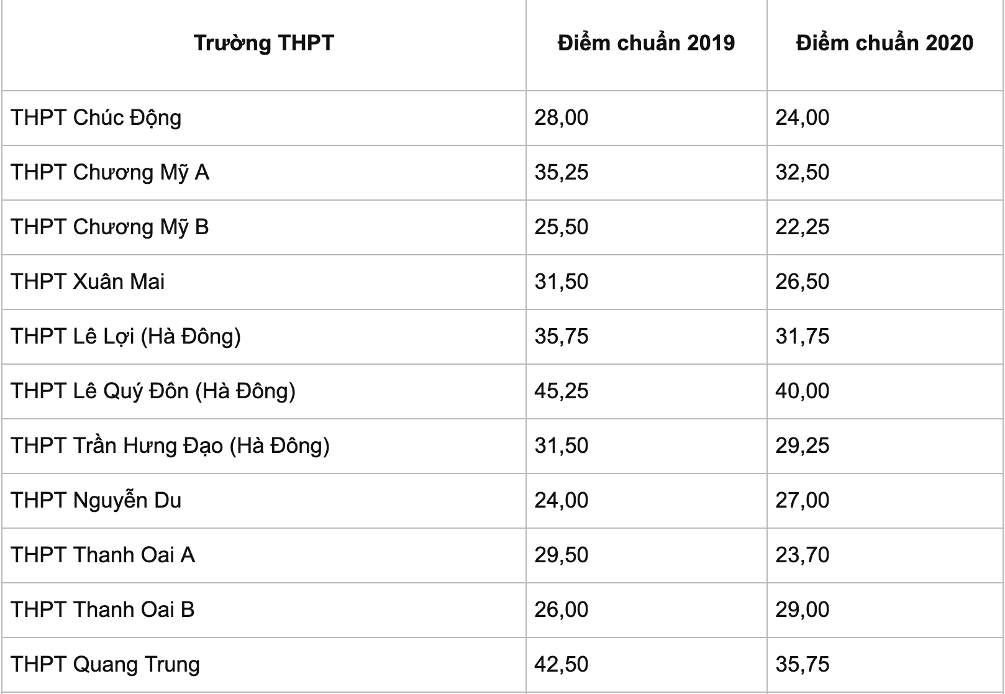
Task: Click the THPT Thanh Oai B name
Action: click(x=103, y=610)
